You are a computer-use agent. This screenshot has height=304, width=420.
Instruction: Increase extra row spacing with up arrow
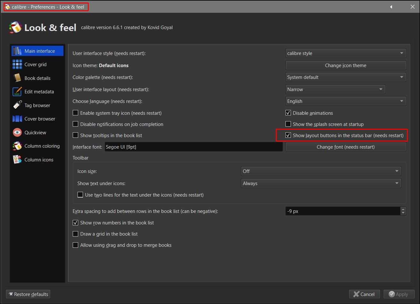403,209
